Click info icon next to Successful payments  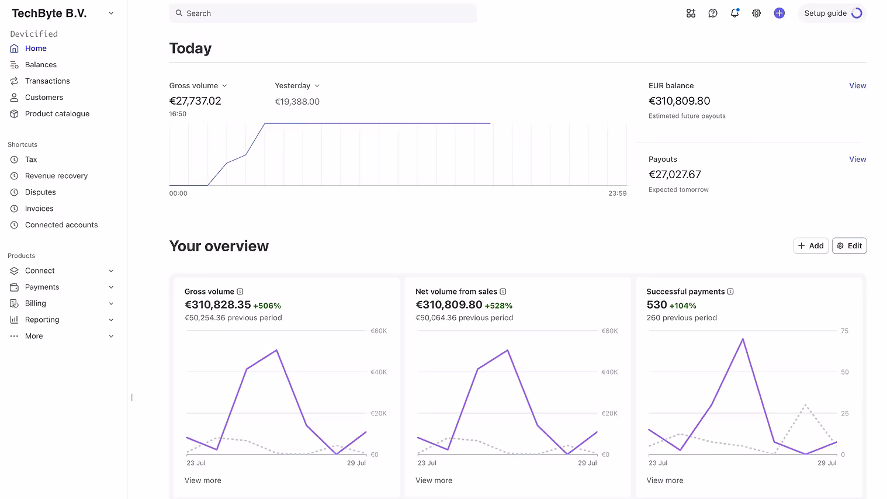pyautogui.click(x=730, y=292)
